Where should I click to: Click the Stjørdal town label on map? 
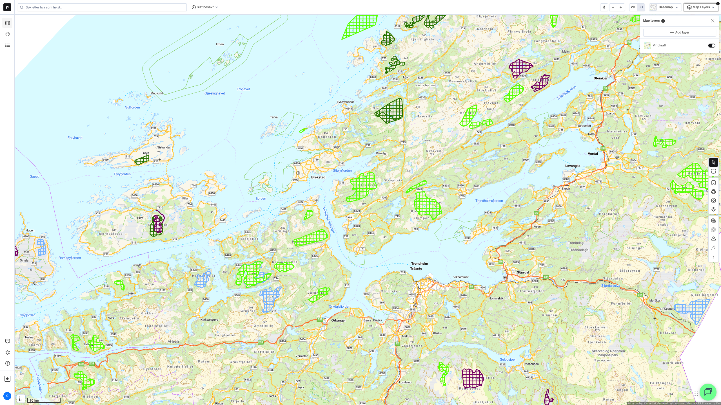coord(523,273)
